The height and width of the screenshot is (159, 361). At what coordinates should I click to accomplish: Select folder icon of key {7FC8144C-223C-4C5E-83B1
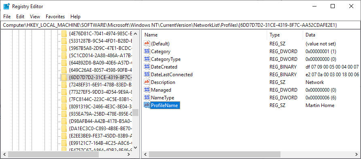click(64, 99)
